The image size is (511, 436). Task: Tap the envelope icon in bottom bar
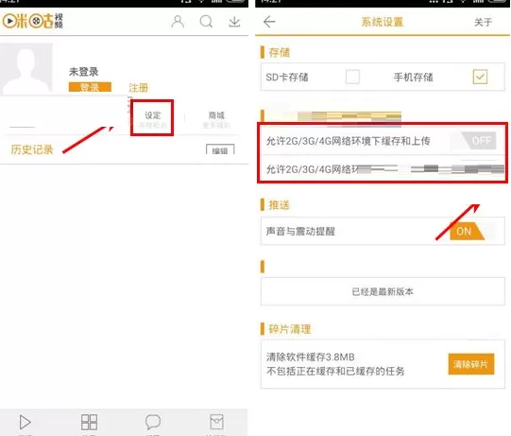(216, 422)
